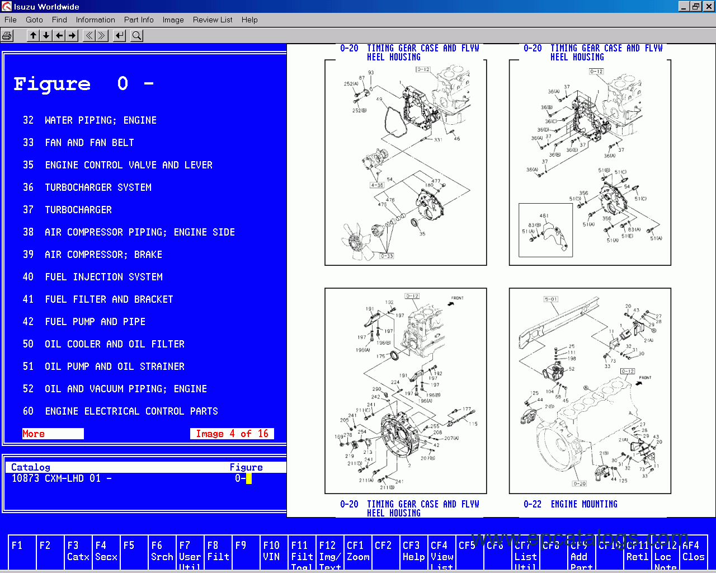Click the Enter return arrow icon
Viewport: 716px width, 573px height.
pos(119,36)
